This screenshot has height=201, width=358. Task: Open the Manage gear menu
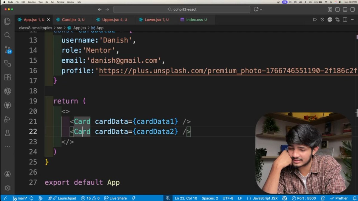pos(7,188)
